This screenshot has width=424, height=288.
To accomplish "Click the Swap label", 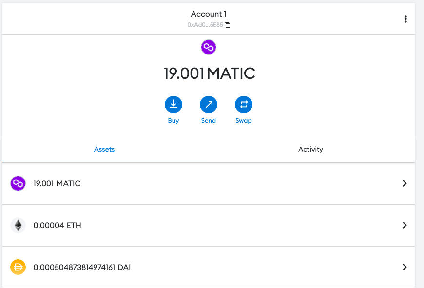I will click(244, 120).
